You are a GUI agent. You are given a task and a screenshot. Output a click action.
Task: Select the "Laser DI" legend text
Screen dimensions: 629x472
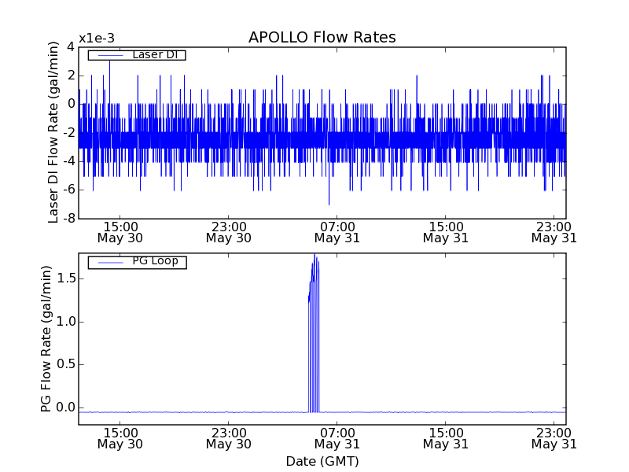pos(154,55)
